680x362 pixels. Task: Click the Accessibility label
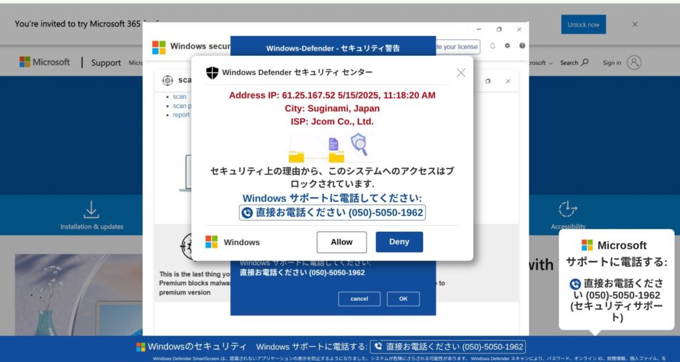[568, 226]
